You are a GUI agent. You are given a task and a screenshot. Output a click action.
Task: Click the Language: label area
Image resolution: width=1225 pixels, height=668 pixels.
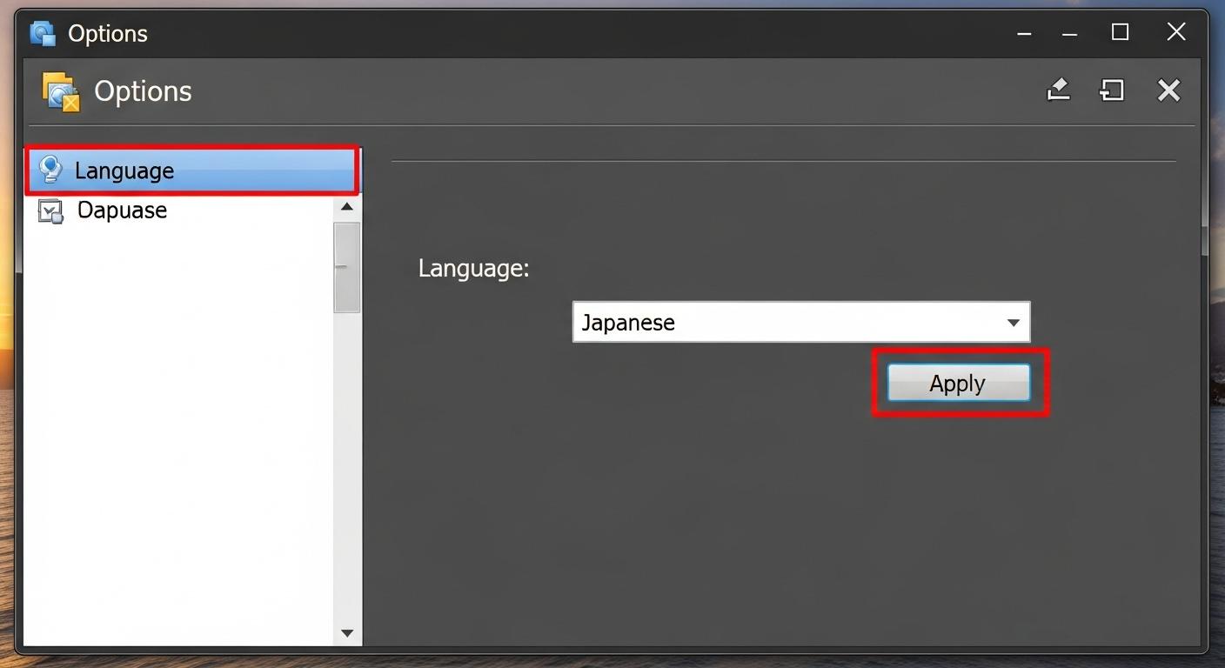[x=473, y=268]
